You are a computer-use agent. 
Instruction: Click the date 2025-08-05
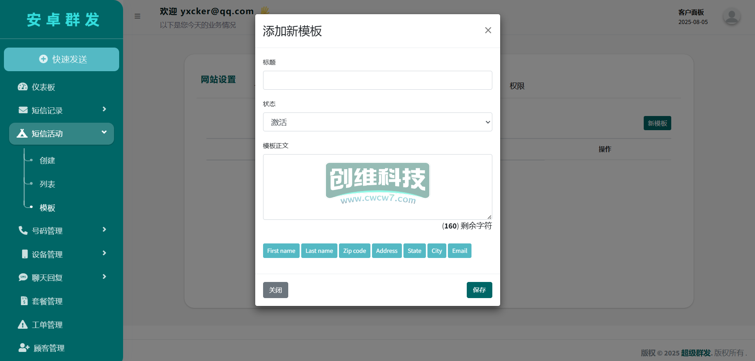click(x=693, y=22)
